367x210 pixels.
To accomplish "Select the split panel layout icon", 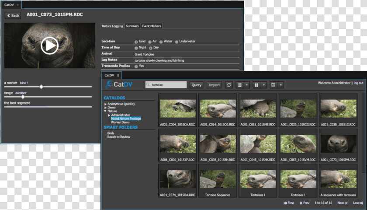I will 273,85.
